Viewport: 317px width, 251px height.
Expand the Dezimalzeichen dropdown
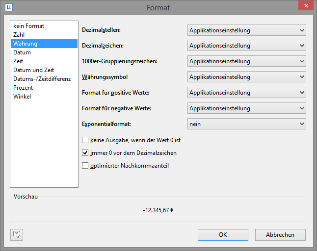[x=246, y=46]
